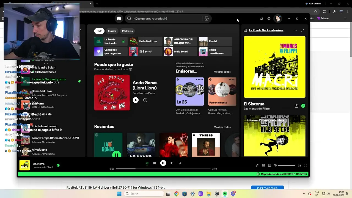Open La Ronda Nacional y otros heading link
Screen dimensions: 352x198
pos(266,30)
